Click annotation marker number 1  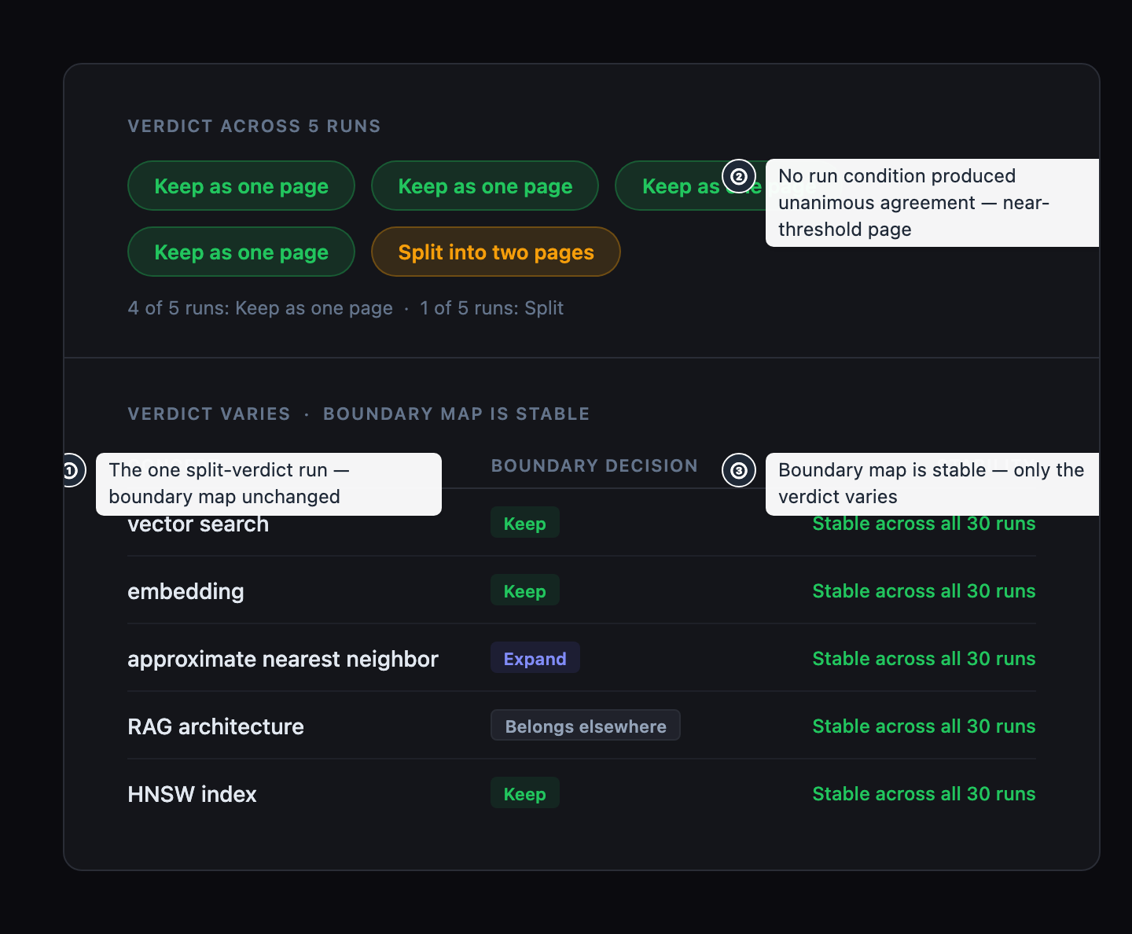point(69,470)
